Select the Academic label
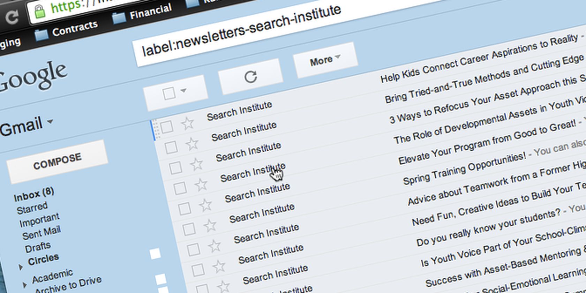586x293 pixels. (53, 276)
